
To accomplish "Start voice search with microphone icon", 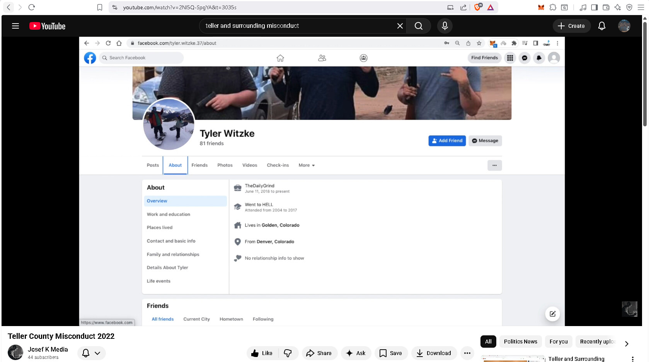I will point(445,26).
